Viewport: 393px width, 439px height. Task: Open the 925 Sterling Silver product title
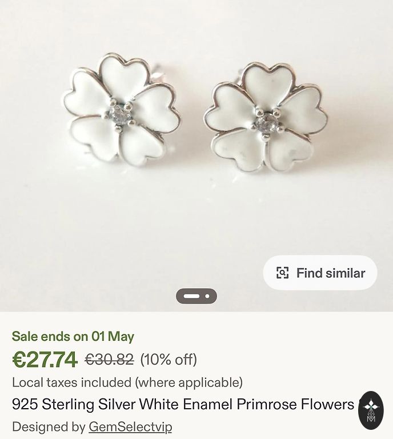click(183, 405)
